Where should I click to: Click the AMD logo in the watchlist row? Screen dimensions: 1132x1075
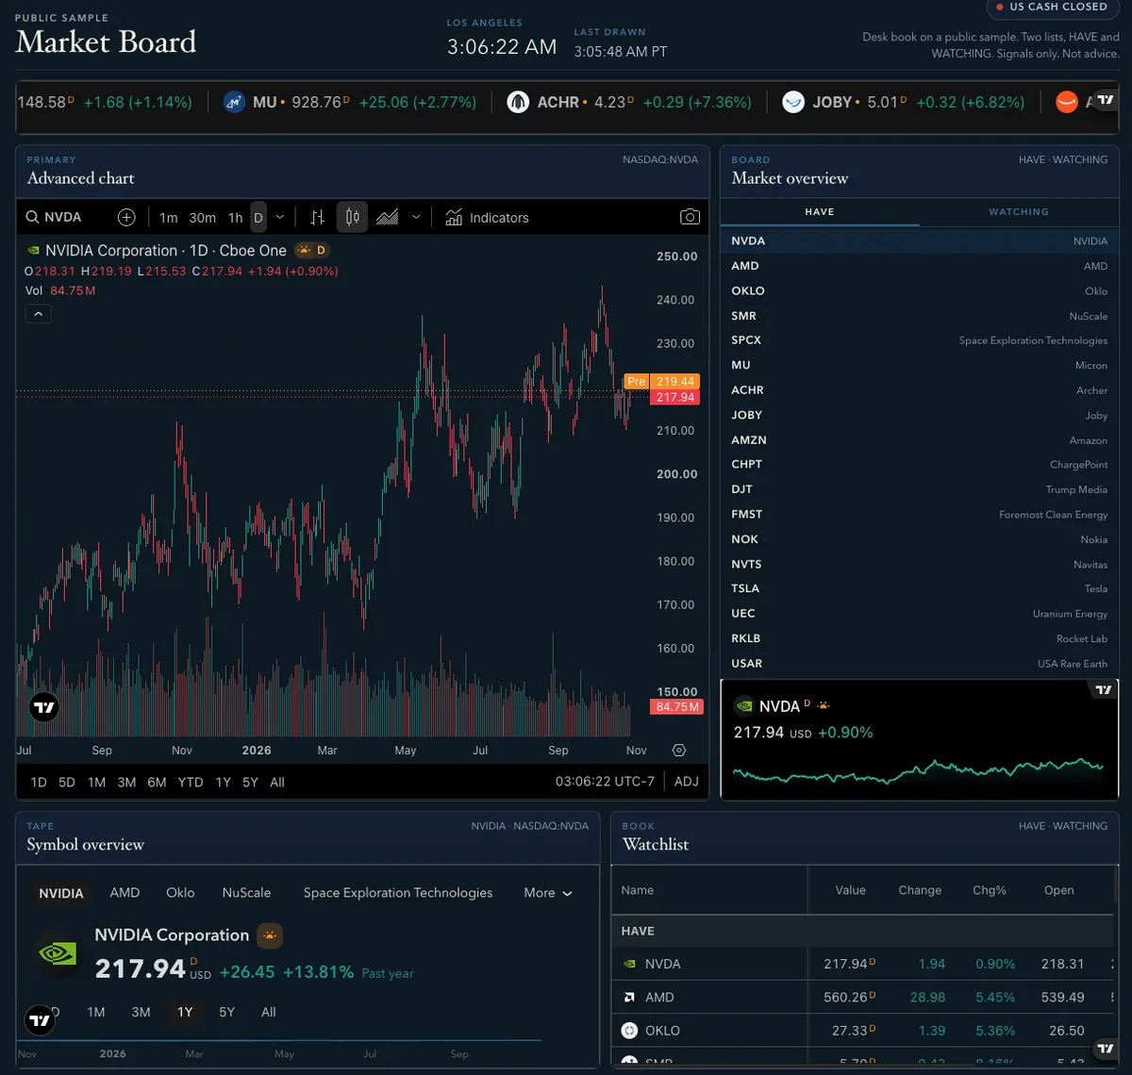click(629, 997)
